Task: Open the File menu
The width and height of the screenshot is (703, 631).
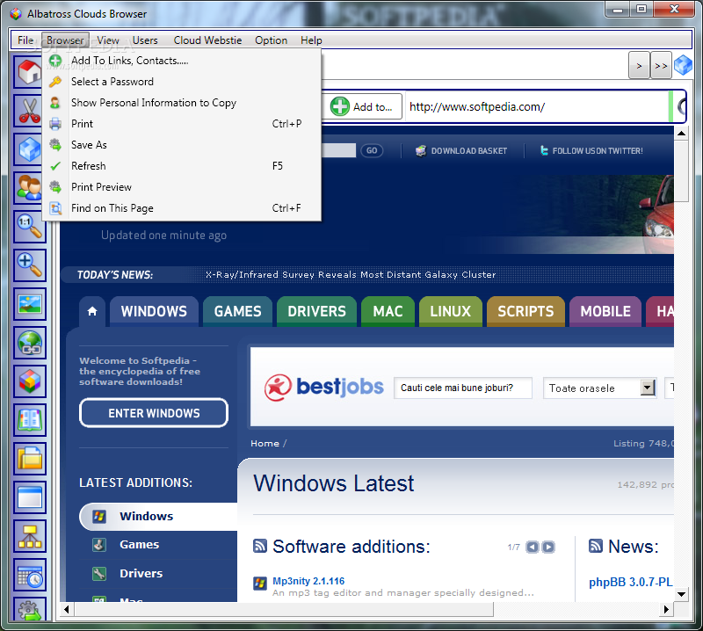Action: point(25,40)
